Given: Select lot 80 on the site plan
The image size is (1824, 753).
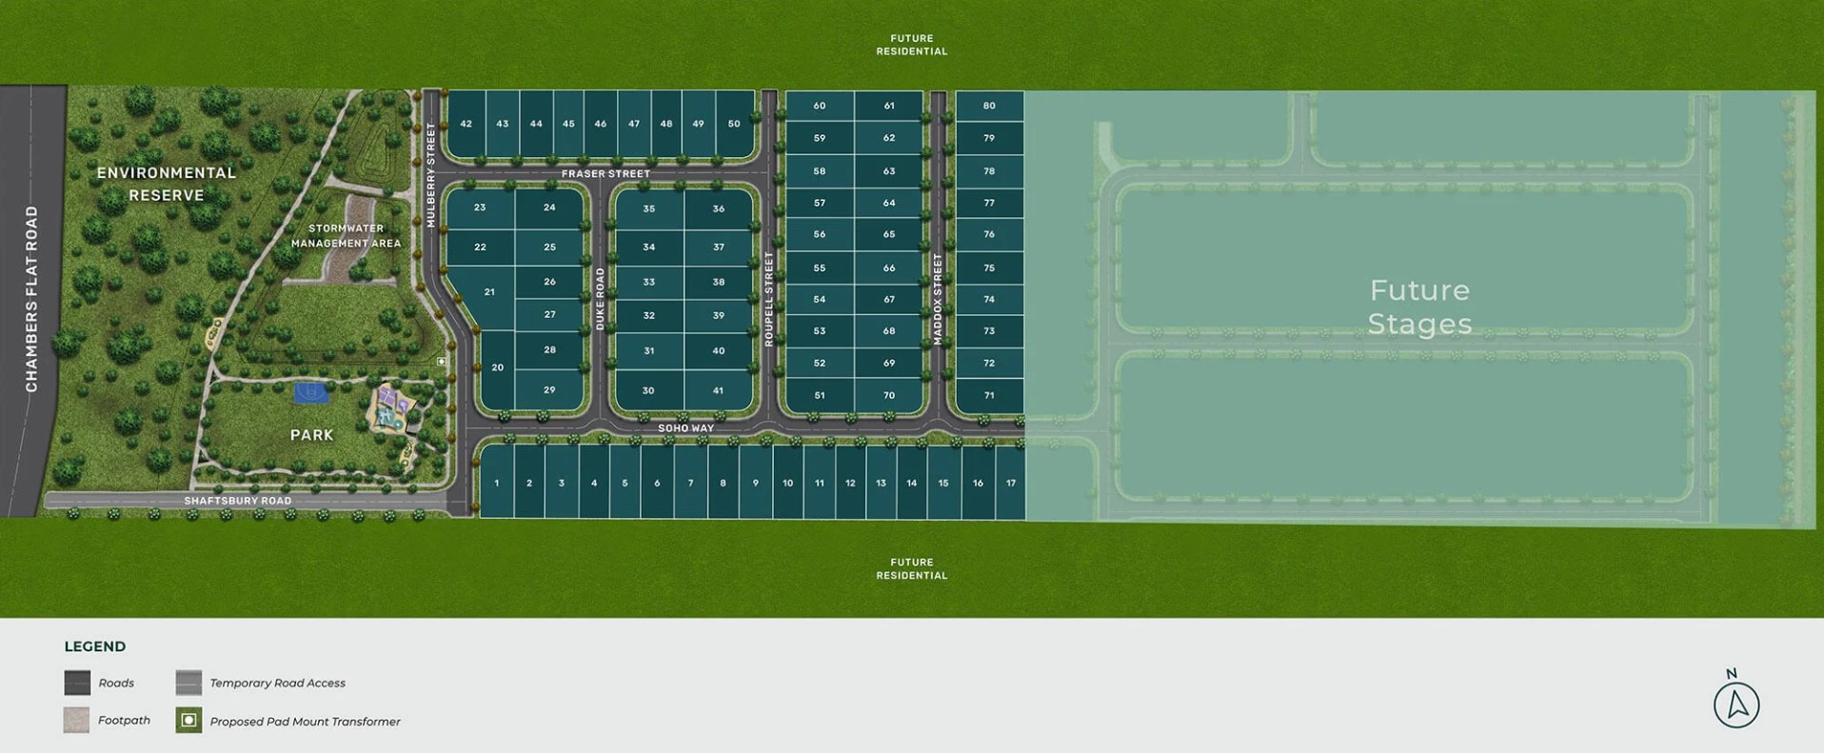Looking at the screenshot, I should pyautogui.click(x=989, y=106).
